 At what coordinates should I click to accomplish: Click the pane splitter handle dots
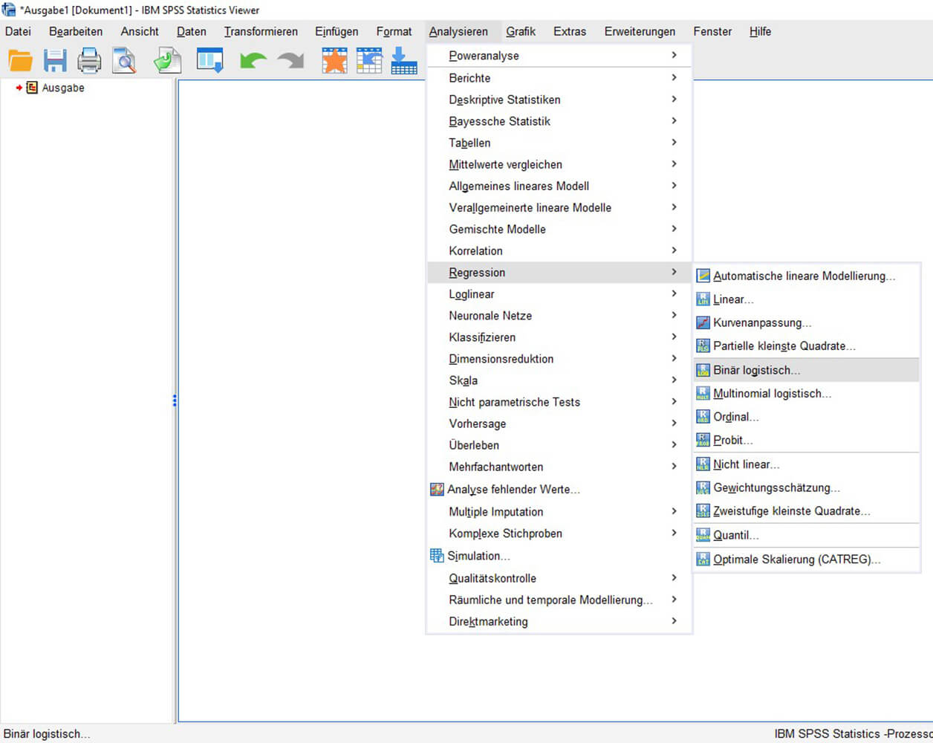tap(175, 400)
